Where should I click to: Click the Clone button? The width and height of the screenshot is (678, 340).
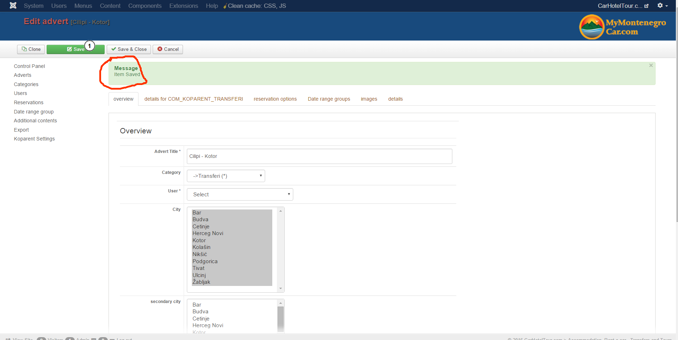(x=31, y=49)
